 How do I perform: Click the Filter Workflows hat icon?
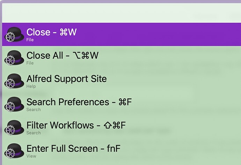coord(14,128)
